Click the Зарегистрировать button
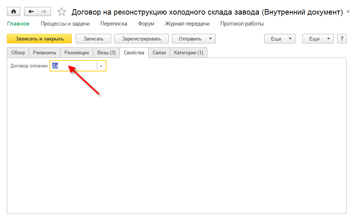The height and width of the screenshot is (219, 356). 141,39
